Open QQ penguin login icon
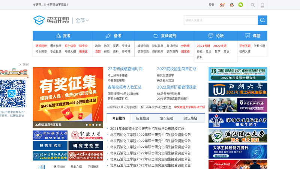This screenshot has height=169, width=300. (232, 5)
